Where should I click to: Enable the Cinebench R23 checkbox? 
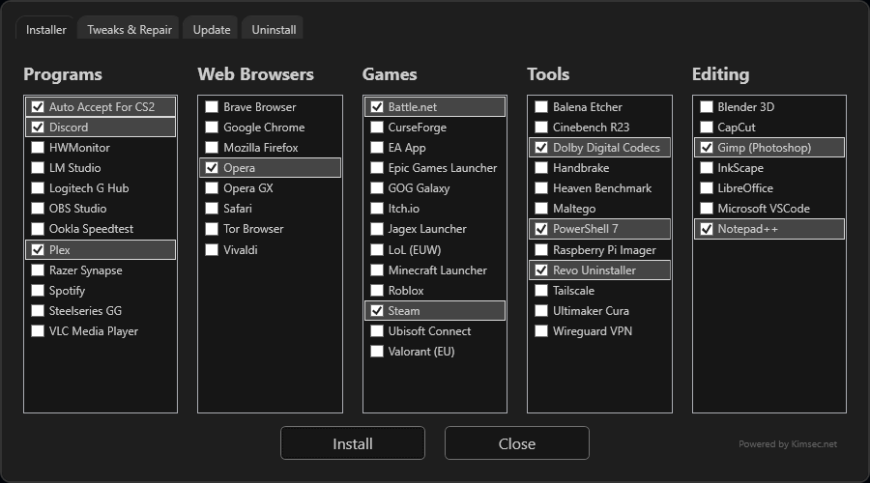(x=541, y=127)
